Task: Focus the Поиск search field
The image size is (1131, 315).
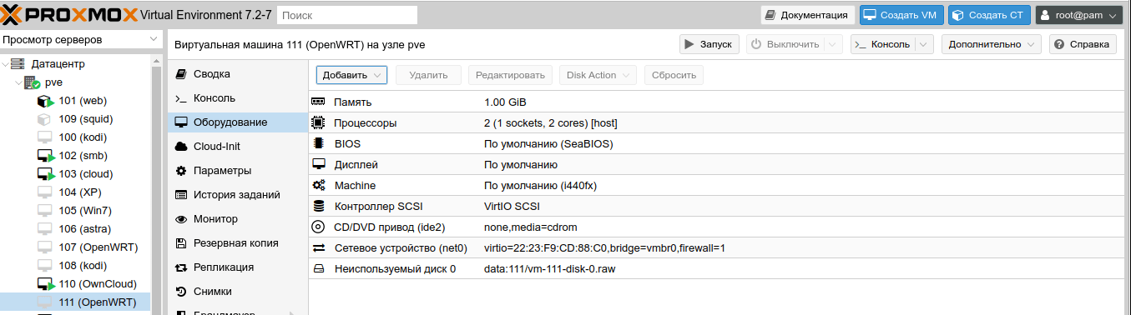Action: [347, 15]
